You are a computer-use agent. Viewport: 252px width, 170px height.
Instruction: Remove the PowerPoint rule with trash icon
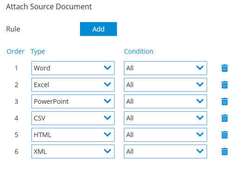(x=225, y=101)
